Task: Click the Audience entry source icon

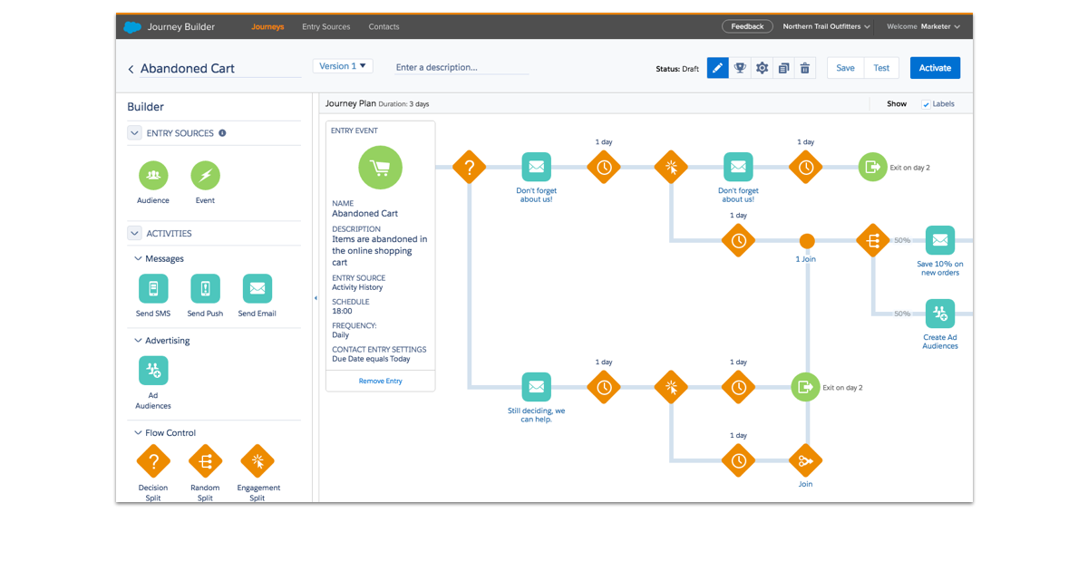Action: click(153, 175)
